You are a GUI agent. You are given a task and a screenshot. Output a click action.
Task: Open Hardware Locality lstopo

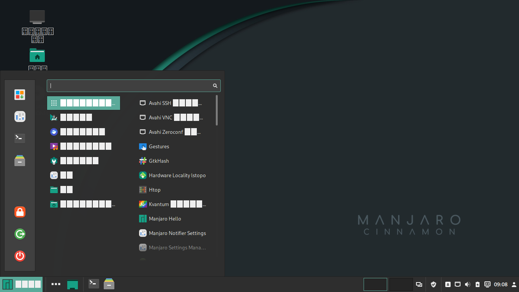click(175, 175)
